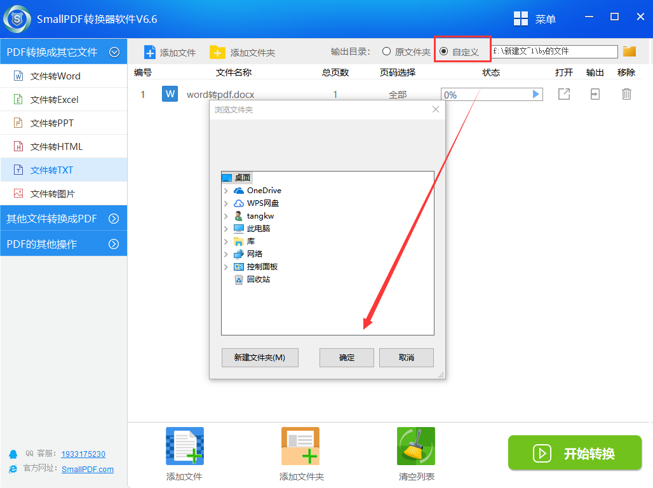Cancel the dialog with 取消 button
This screenshot has width=653, height=488.
[407, 358]
